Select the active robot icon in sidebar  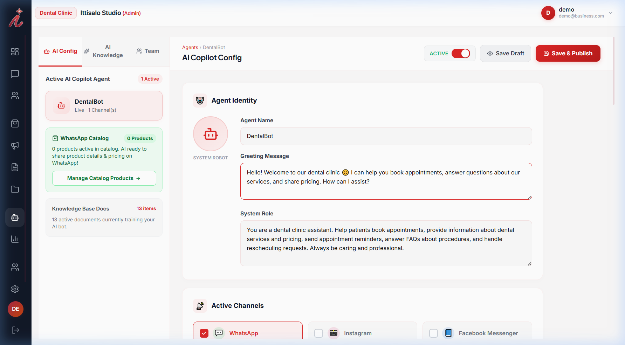15,218
